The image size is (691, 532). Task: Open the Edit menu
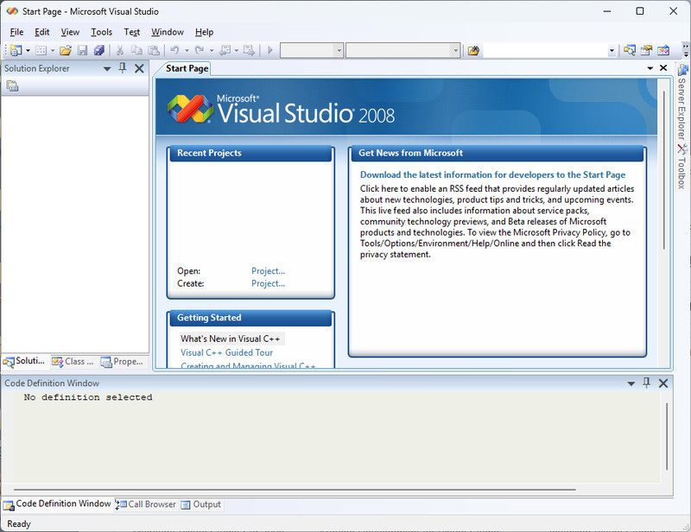click(x=41, y=32)
